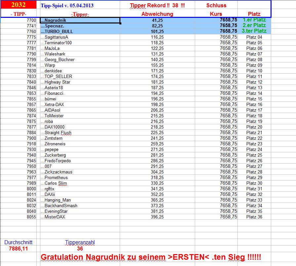The height and width of the screenshot is (266, 296).
Task: Click the ...pepepe name cell
Action: (80, 150)
